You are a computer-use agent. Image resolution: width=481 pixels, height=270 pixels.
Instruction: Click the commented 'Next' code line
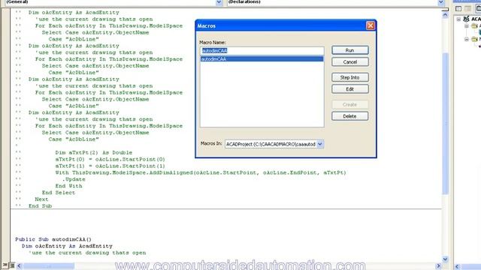[42, 199]
